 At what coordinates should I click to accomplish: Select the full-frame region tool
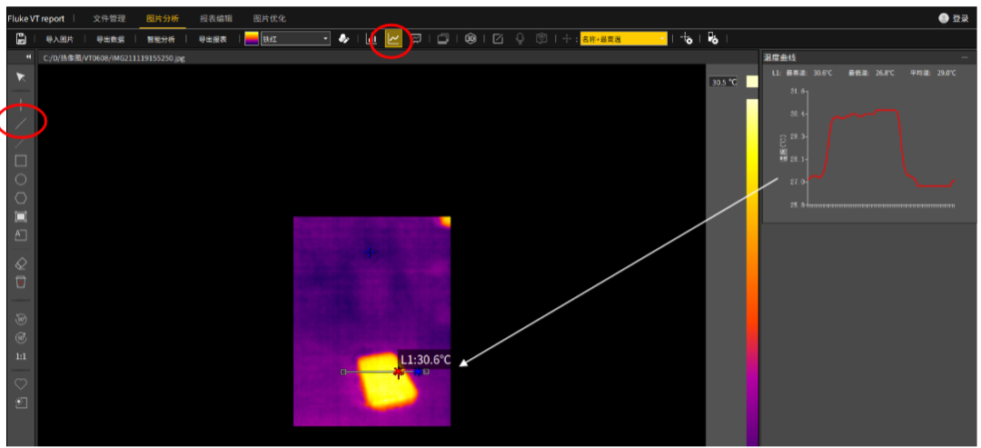tap(21, 217)
